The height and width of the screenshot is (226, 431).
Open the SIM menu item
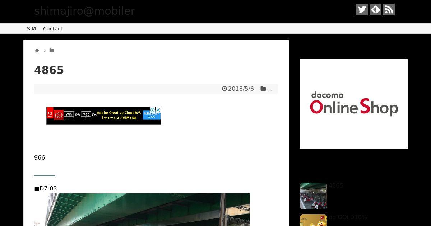tap(31, 29)
